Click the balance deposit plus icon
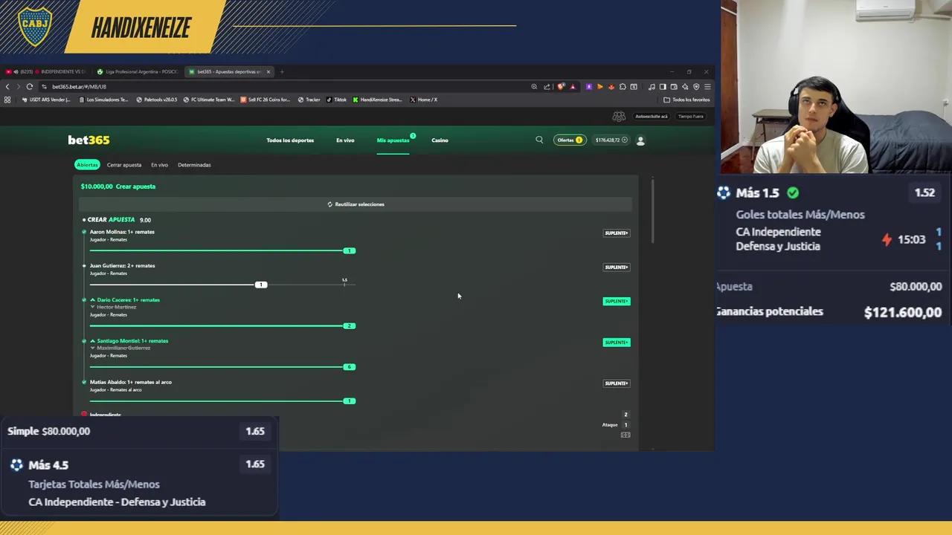The height and width of the screenshot is (535, 952). [x=625, y=140]
